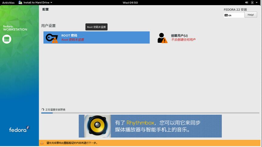Click the 配置 page title
The height and width of the screenshot is (147, 262).
point(45,9)
